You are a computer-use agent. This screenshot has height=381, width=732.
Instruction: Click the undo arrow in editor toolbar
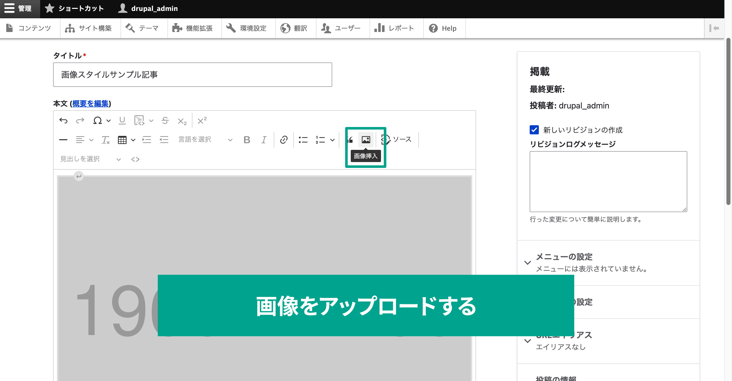pos(63,121)
